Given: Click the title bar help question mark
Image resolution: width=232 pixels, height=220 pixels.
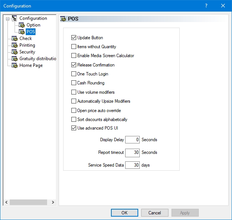Looking at the screenshot, I should 206,6.
